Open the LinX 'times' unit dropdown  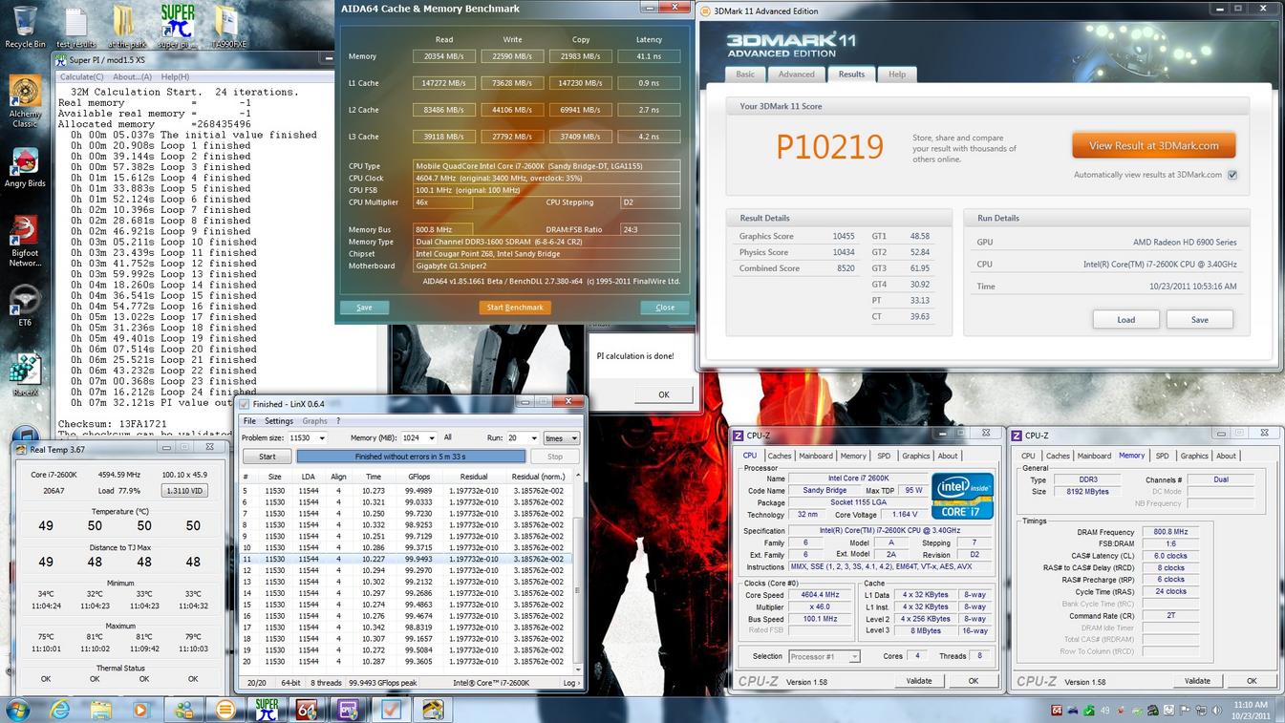coord(561,438)
